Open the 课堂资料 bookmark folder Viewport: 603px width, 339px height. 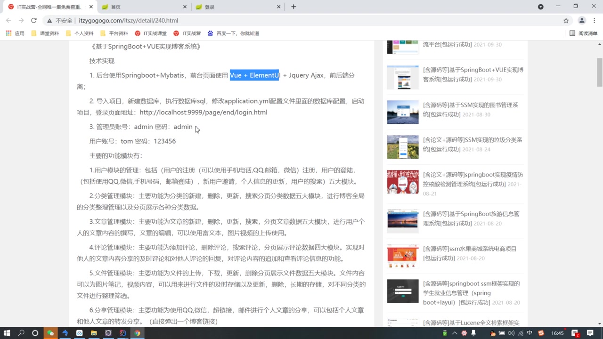pos(45,33)
